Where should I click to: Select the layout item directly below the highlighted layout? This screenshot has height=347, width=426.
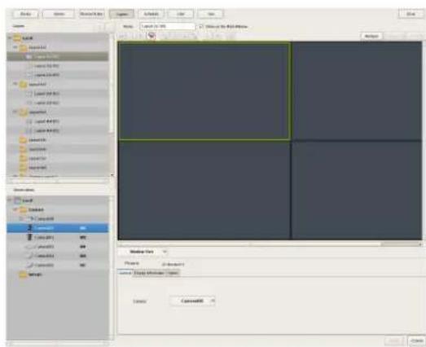[x=57, y=66]
